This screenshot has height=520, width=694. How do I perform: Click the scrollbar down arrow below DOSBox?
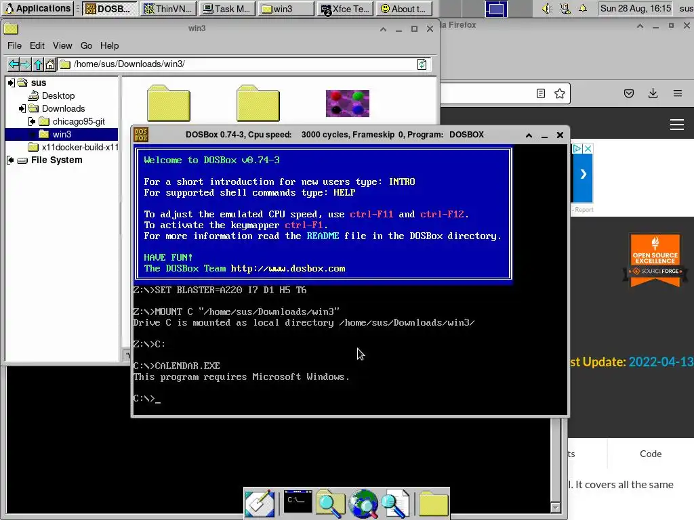pos(556,507)
